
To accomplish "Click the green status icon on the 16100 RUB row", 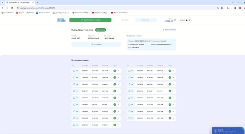I will click(x=115, y=98).
